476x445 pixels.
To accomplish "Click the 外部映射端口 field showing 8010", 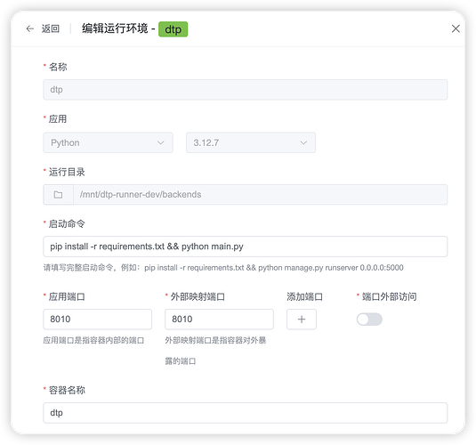I will point(219,320).
